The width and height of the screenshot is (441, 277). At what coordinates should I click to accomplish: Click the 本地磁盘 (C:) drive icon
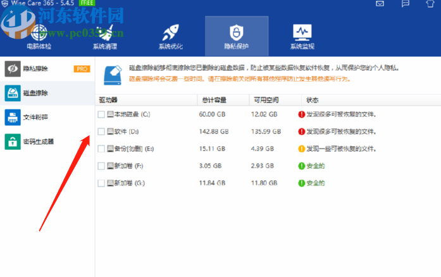[x=110, y=114]
